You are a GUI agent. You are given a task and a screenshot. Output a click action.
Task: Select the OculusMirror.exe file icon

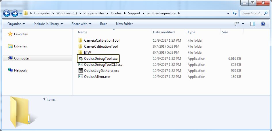[x=81, y=77]
